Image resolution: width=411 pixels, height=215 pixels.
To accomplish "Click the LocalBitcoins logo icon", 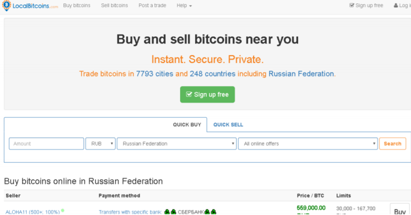I will tap(6, 5).
